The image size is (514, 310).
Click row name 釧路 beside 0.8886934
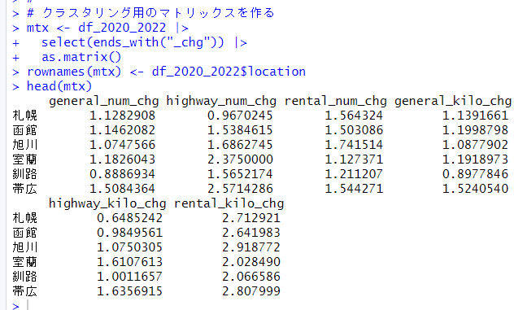(25, 174)
